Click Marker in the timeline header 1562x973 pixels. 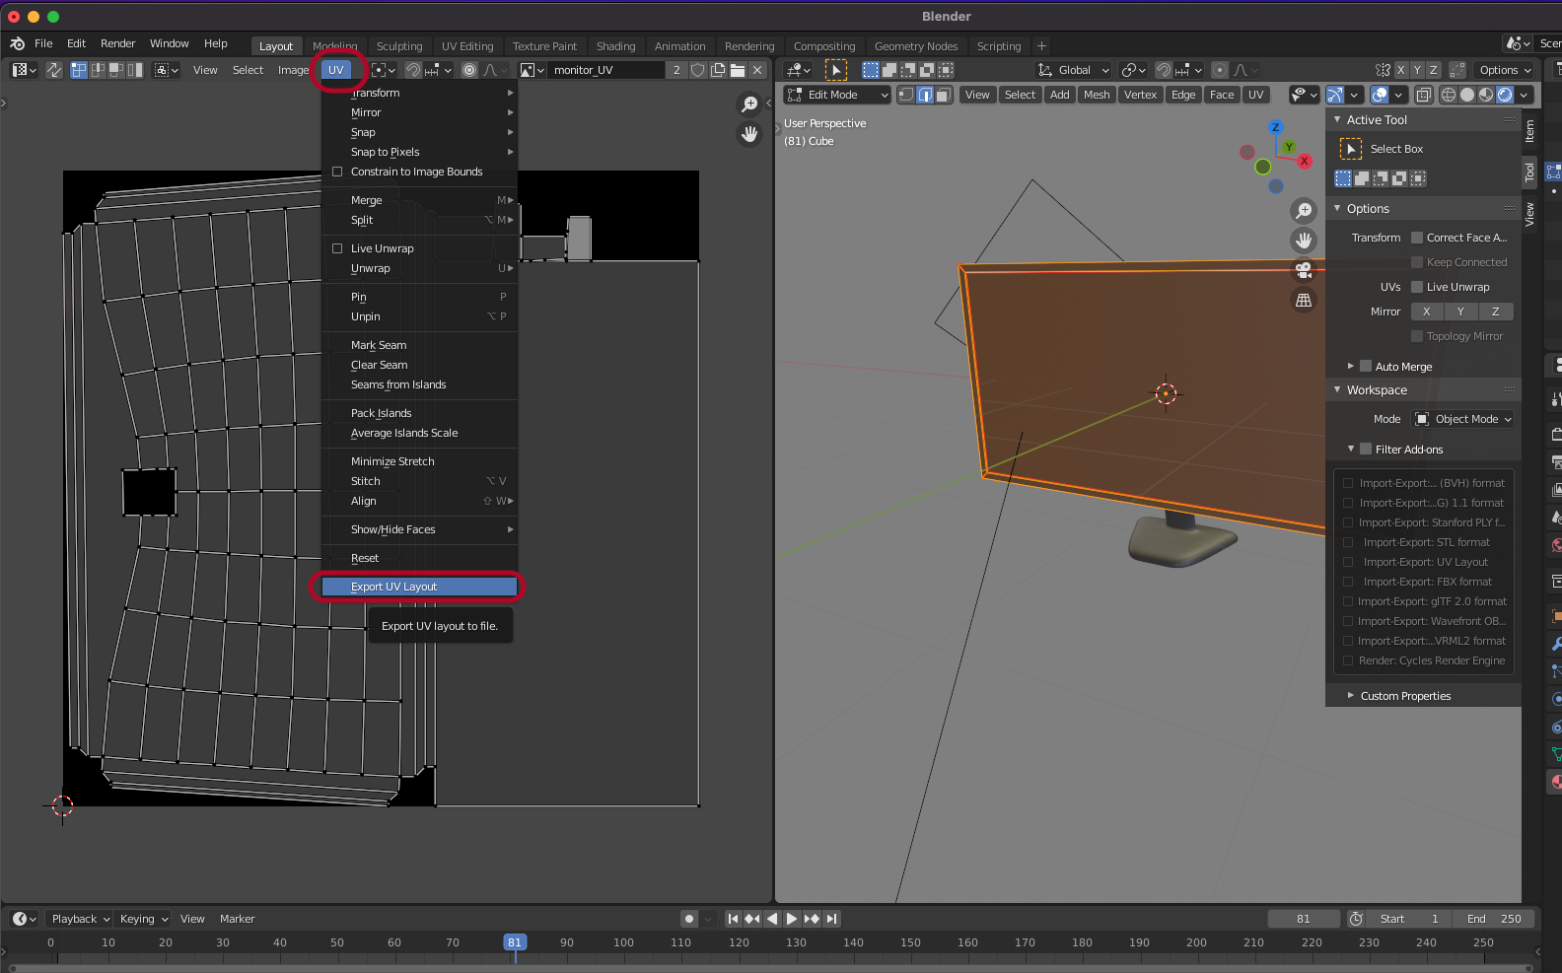(x=237, y=919)
